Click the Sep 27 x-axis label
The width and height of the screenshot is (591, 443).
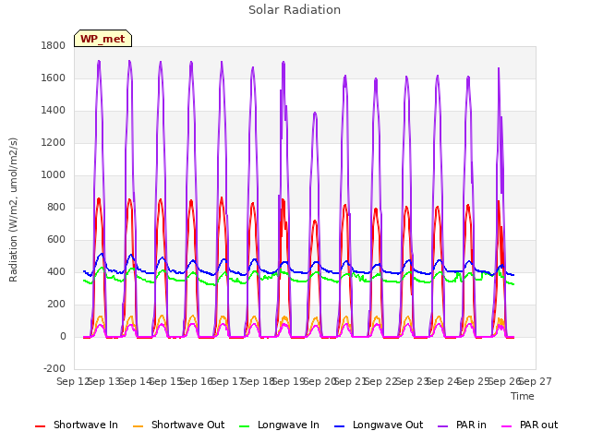pos(536,381)
